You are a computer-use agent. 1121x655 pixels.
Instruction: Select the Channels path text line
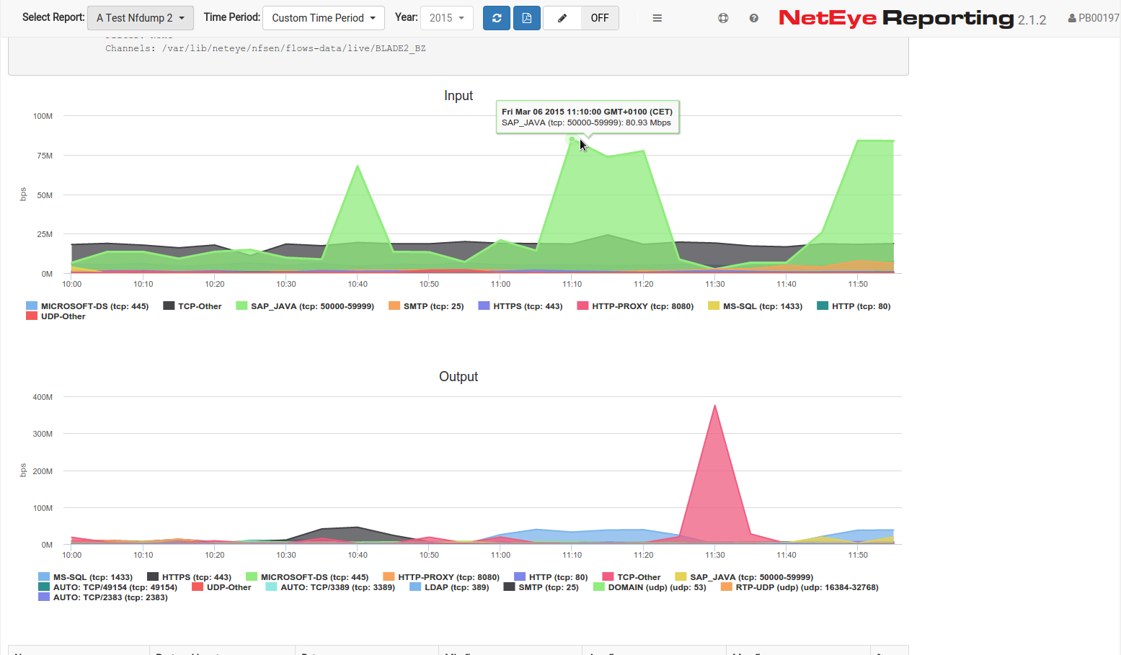tap(265, 48)
